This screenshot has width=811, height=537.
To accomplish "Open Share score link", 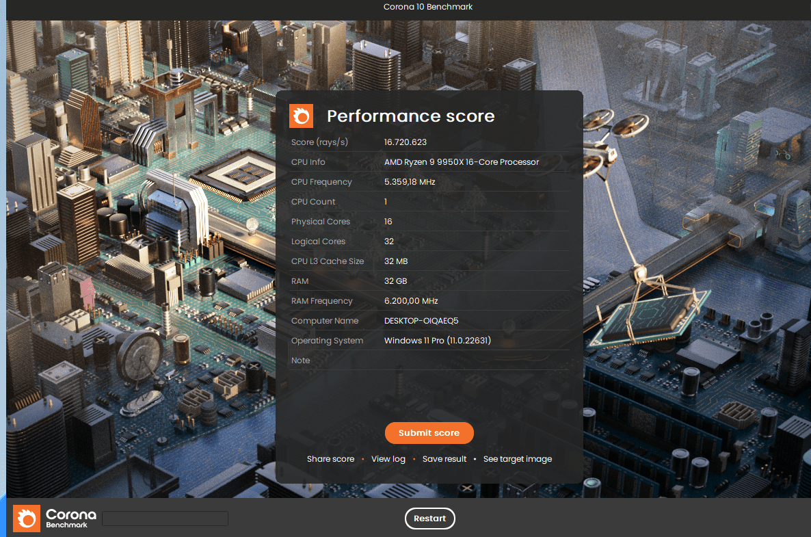I will click(330, 459).
